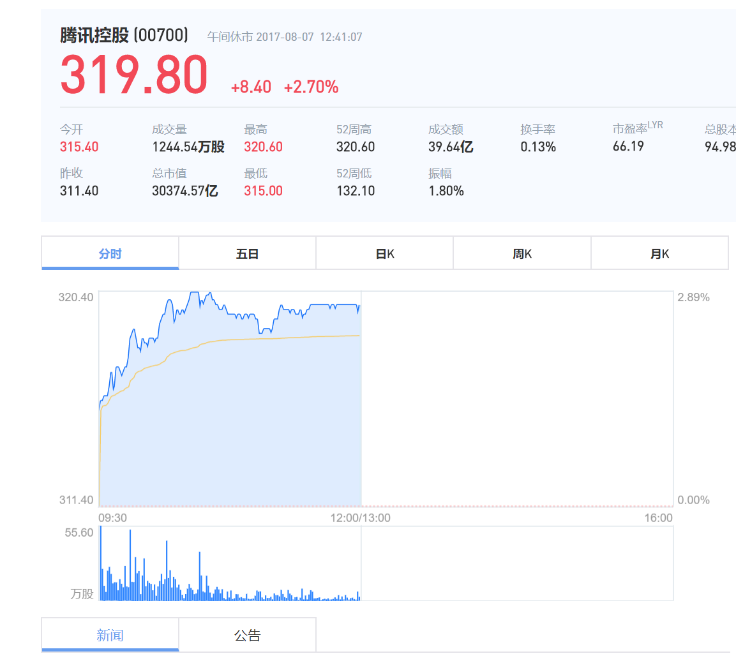
Task: Click the percentage change +2.70%
Action: coord(312,87)
